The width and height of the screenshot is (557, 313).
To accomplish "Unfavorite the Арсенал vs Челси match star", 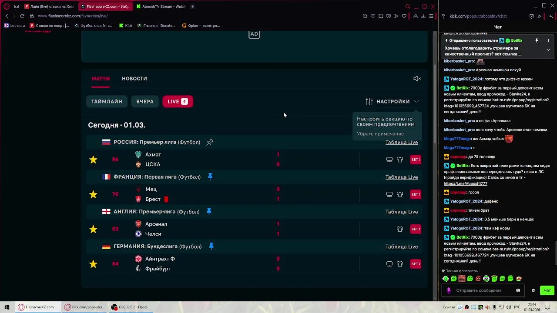I will pos(93,229).
